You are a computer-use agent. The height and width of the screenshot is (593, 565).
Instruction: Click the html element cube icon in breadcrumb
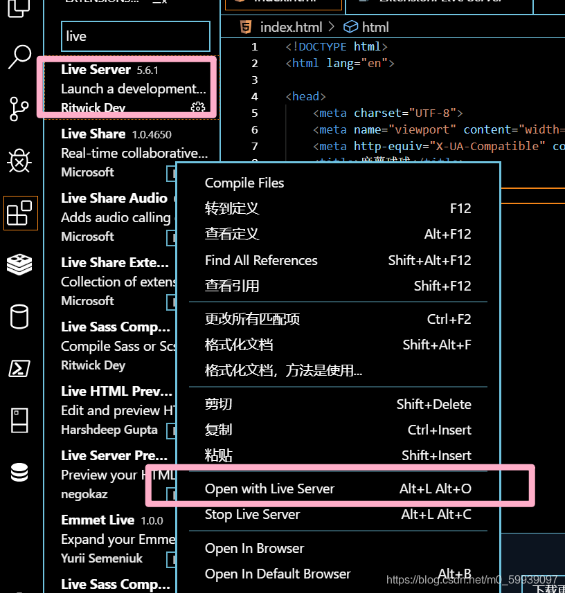(350, 27)
